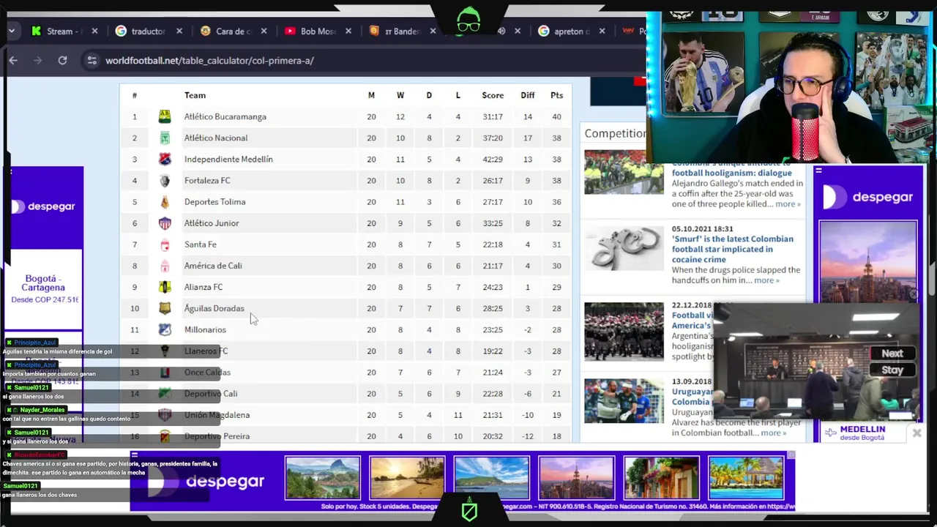Open Fortaleza FC team link
The width and height of the screenshot is (937, 527).
point(207,180)
